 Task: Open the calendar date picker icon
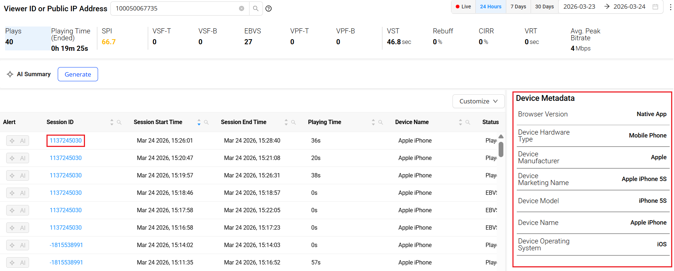tap(655, 7)
